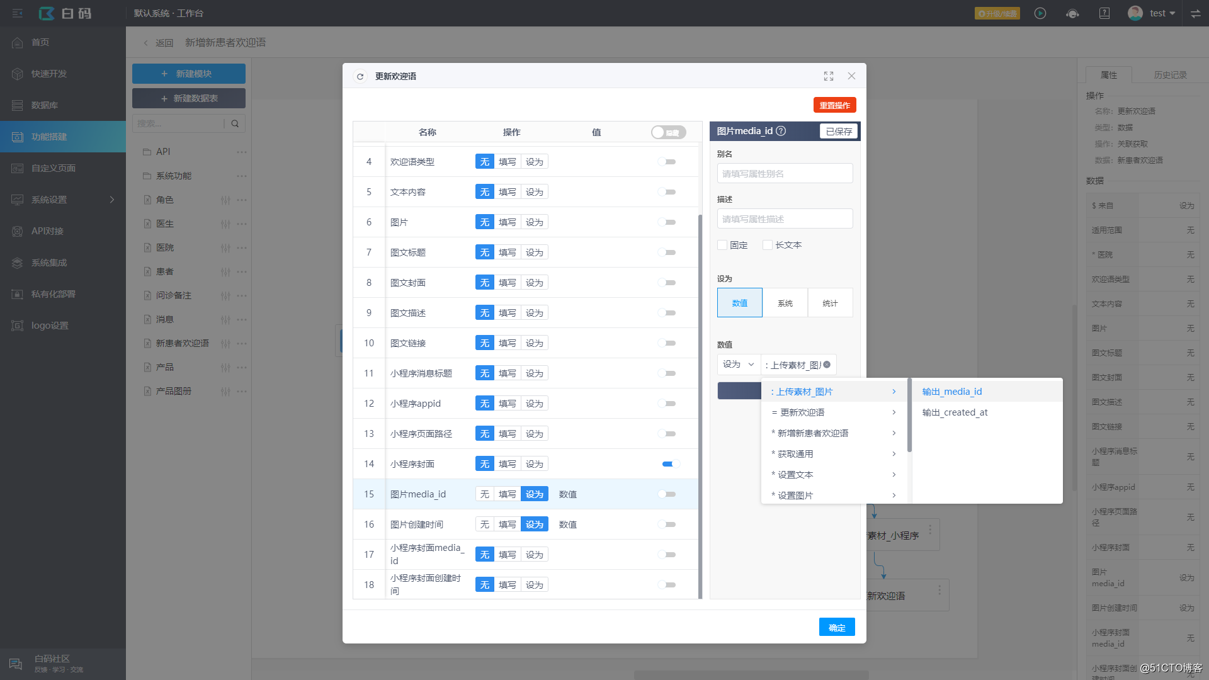
Task: Click the search magnifier icon in module panel
Action: (x=235, y=123)
